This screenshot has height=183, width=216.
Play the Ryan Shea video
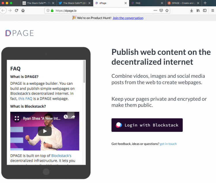(x=45, y=131)
